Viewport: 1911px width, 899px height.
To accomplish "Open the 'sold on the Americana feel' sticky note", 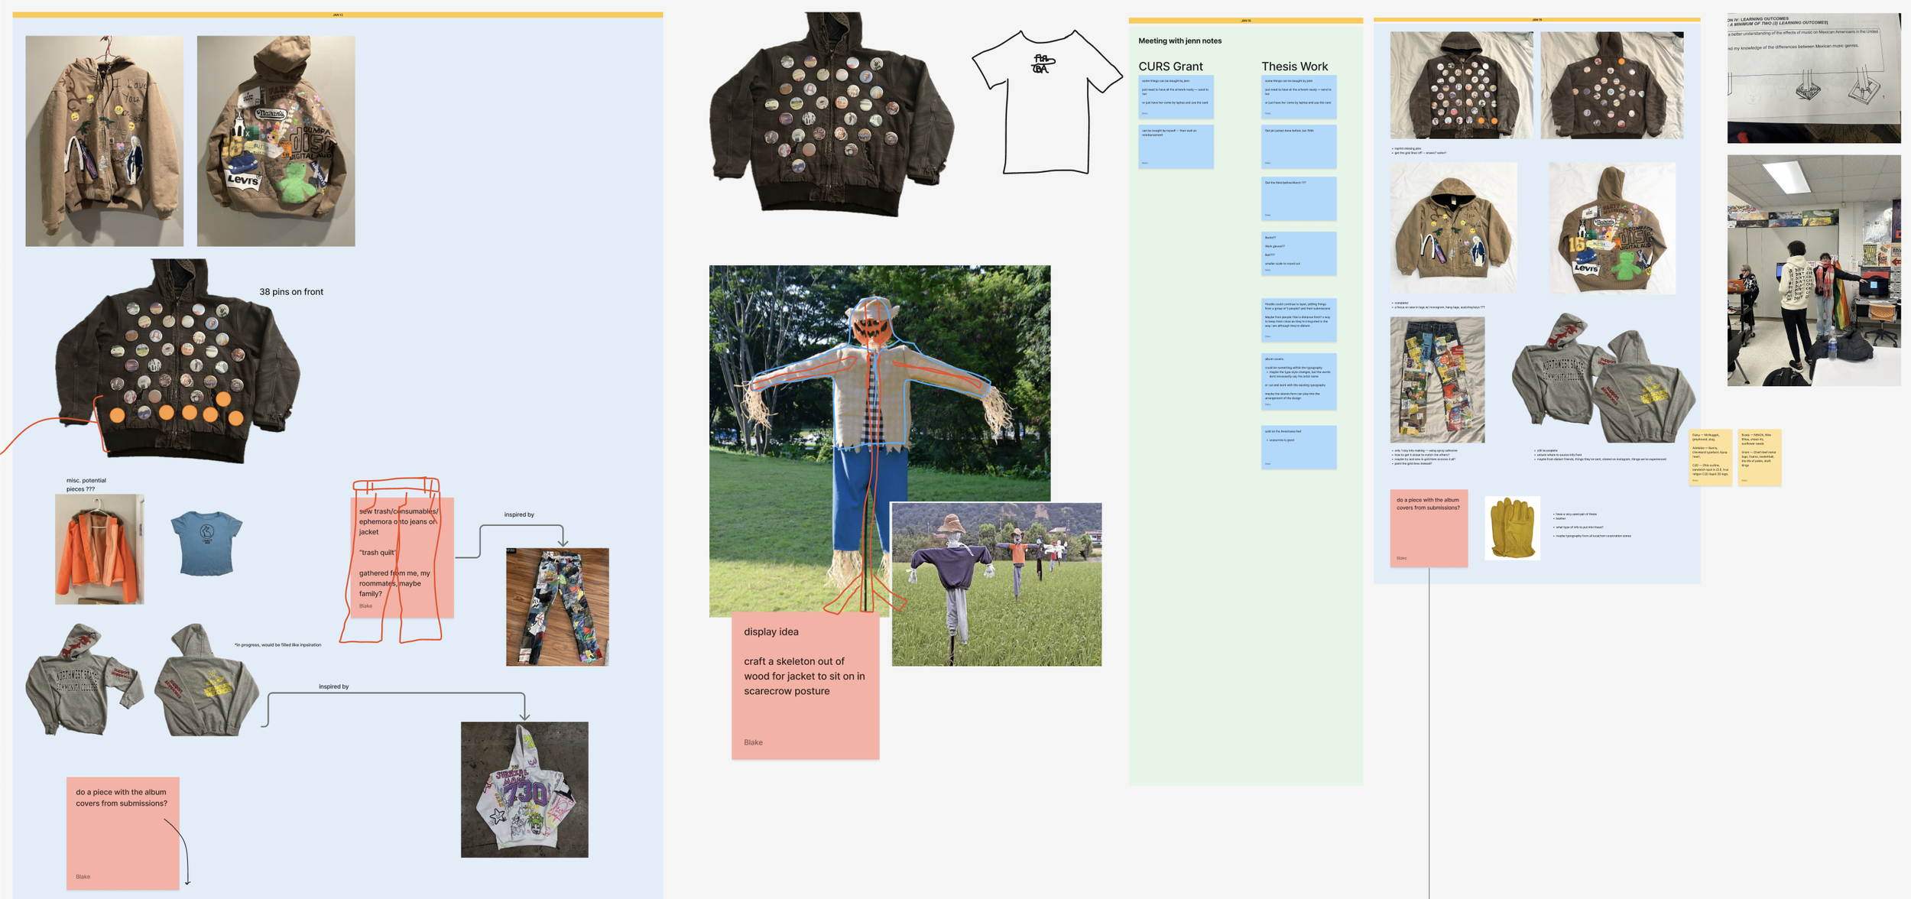I will click(x=1299, y=446).
